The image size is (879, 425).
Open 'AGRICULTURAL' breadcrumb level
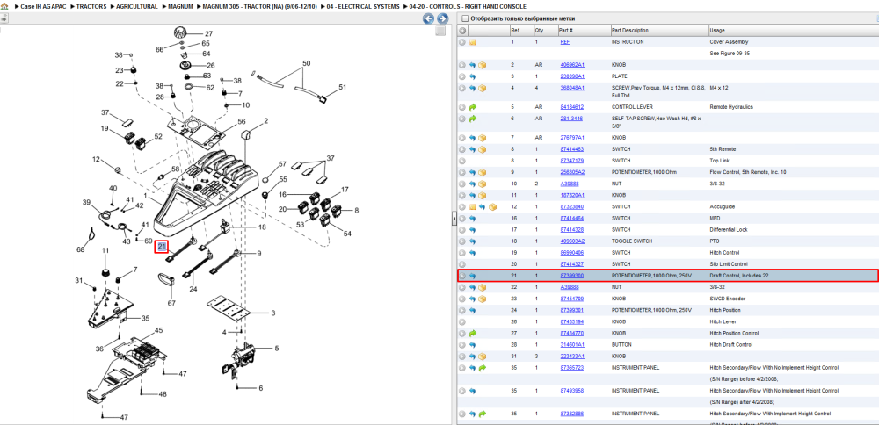pyautogui.click(x=137, y=6)
